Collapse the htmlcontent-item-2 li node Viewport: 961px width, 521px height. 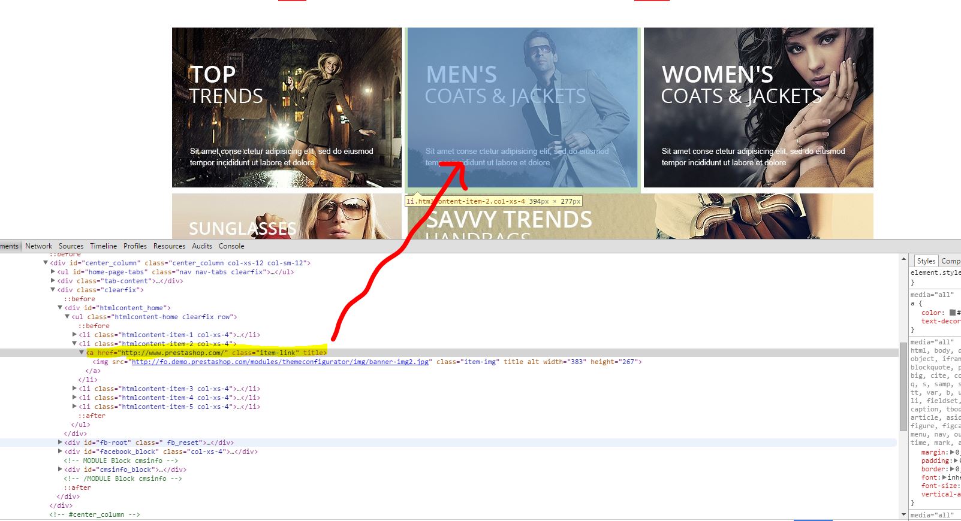pos(74,344)
